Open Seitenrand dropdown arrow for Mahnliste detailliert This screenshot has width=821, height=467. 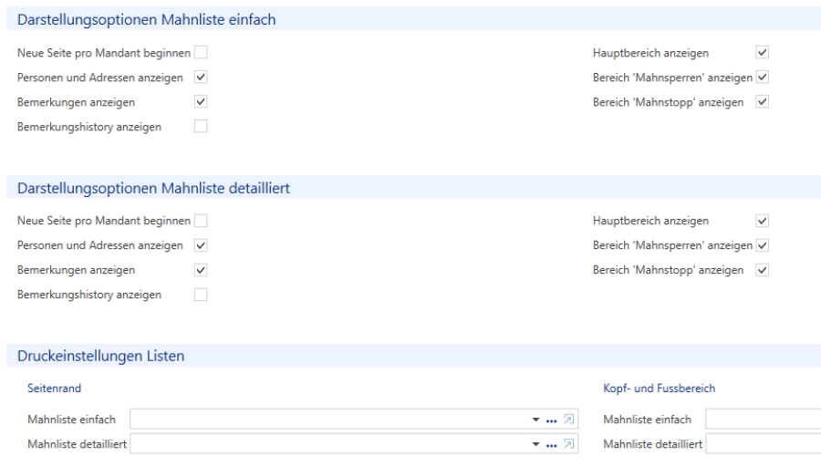(x=535, y=444)
